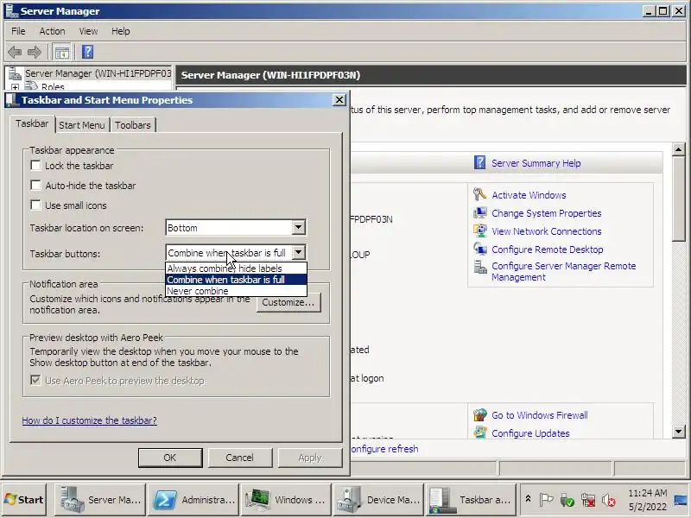
Task: Click the Server Manager icon in taskbar
Action: coord(72,500)
